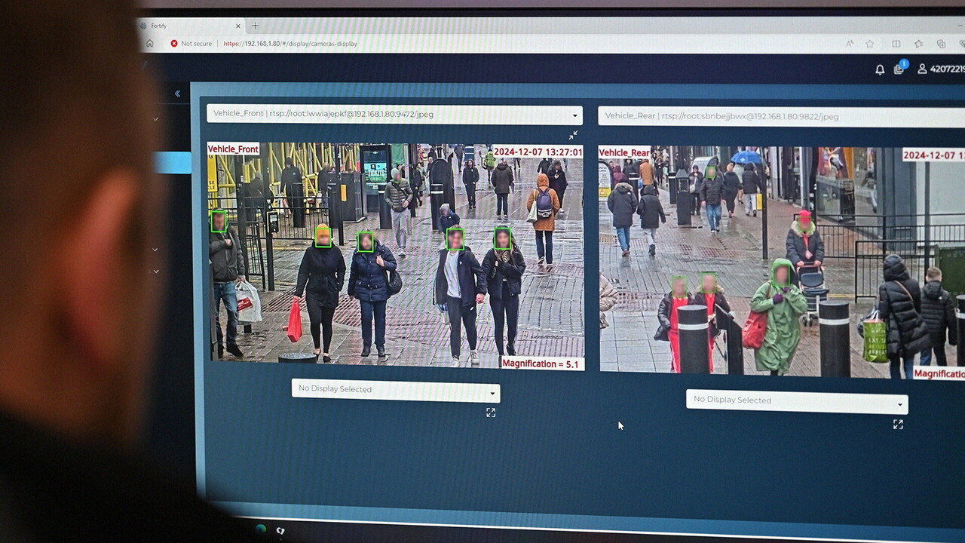
Task: Expand the first No Display Selected panel to fullscreen
Action: 491,413
